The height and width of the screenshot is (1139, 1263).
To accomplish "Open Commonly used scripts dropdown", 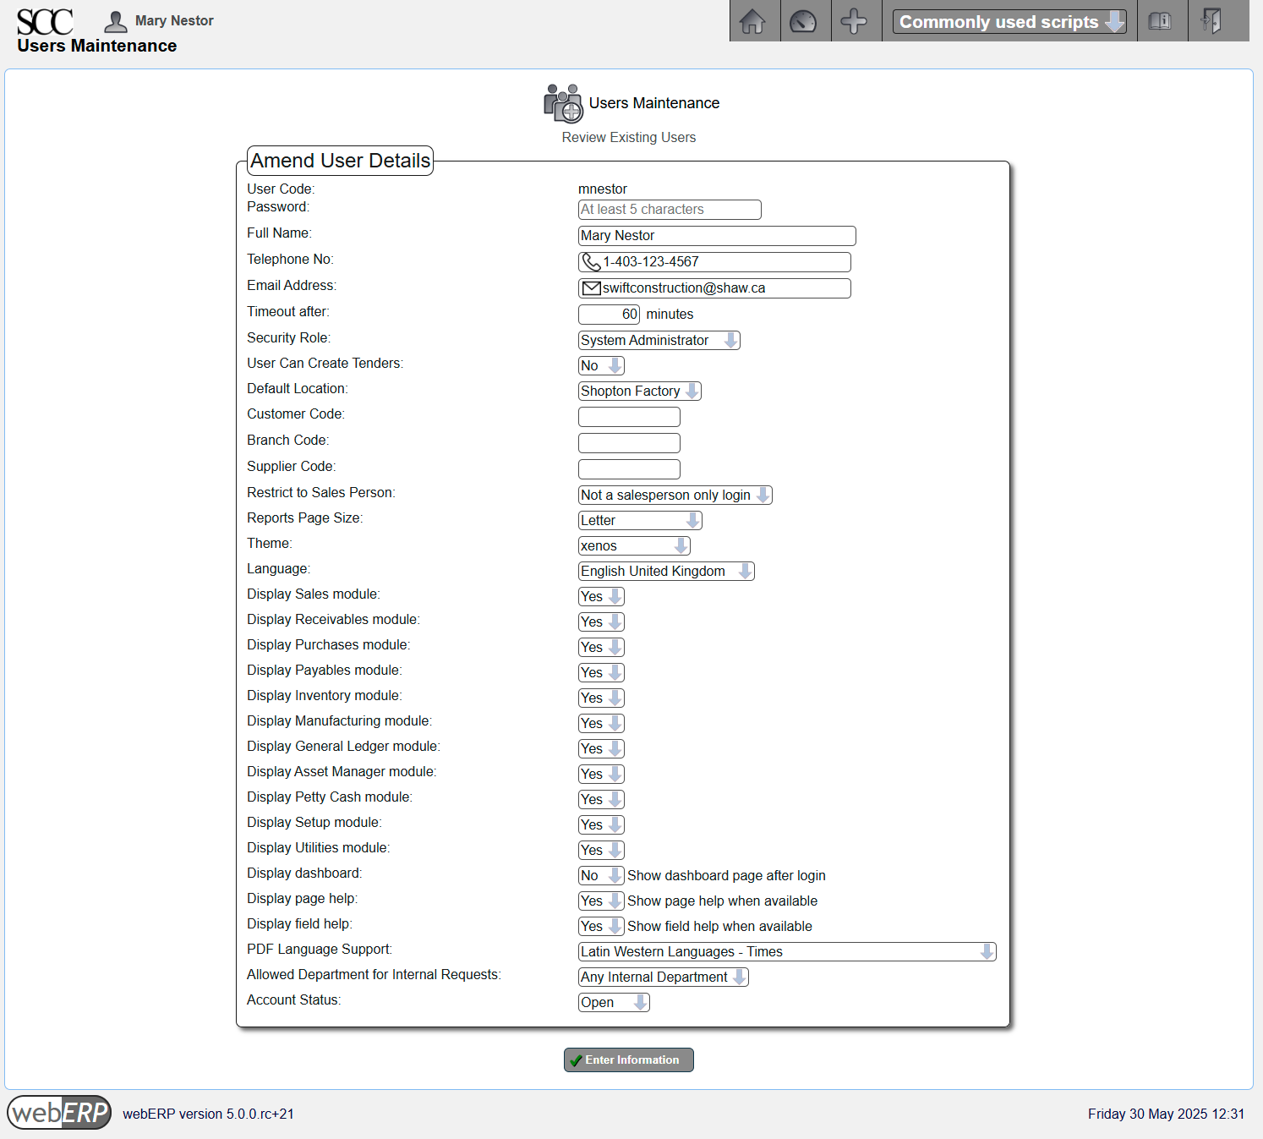I will click(1009, 22).
